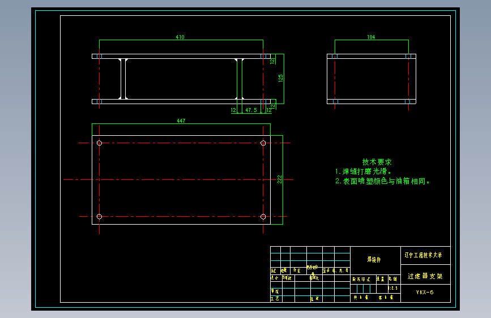Click the 设计 row label

tap(275, 278)
